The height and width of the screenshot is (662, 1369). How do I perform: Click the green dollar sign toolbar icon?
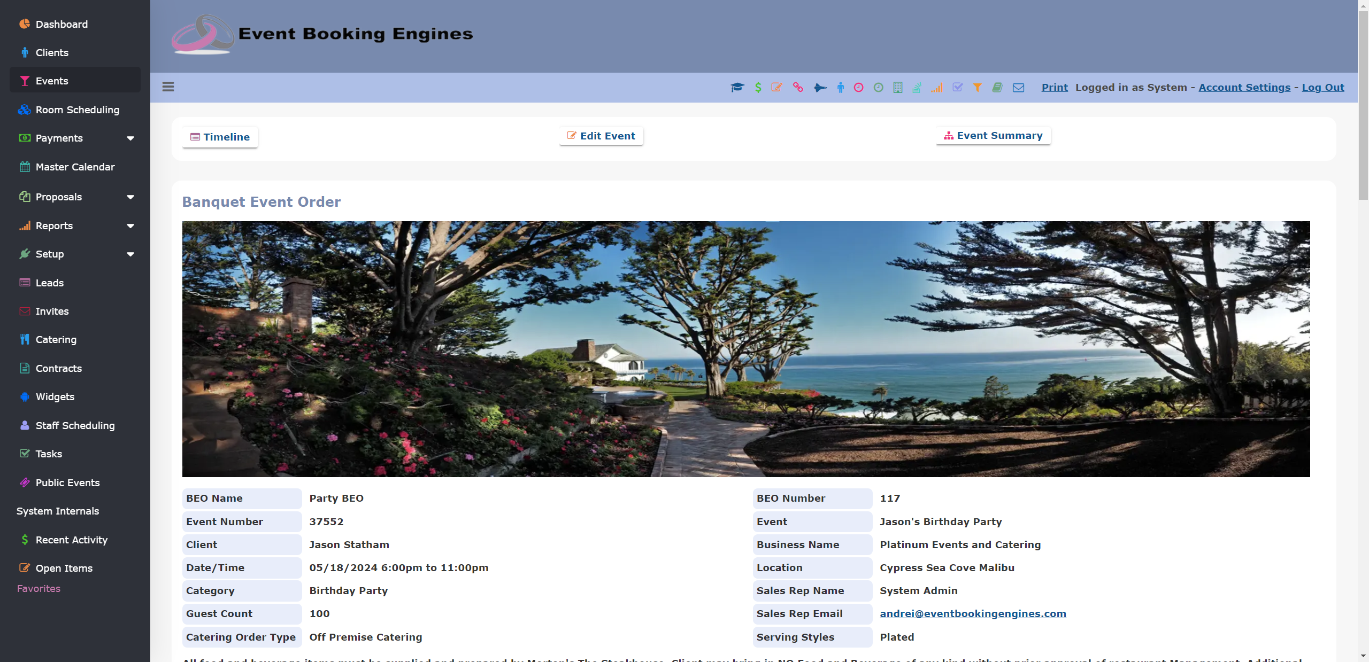click(758, 87)
